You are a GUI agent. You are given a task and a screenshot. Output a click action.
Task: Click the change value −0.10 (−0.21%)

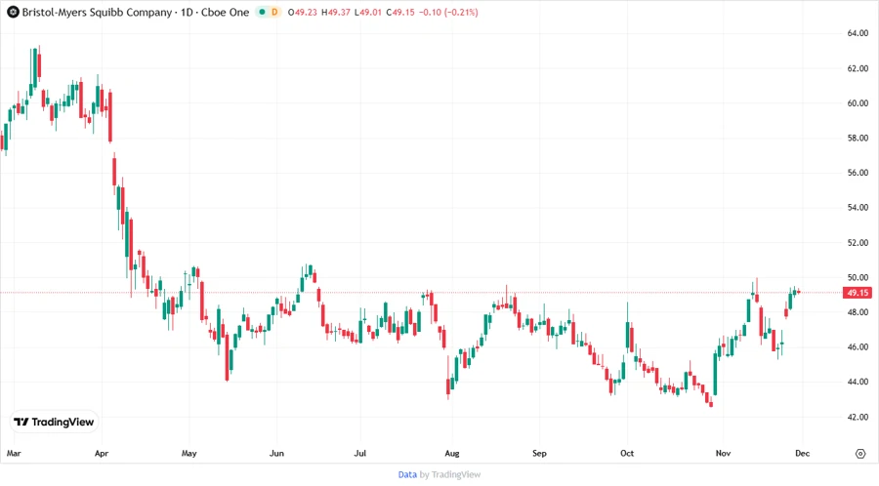pos(448,12)
